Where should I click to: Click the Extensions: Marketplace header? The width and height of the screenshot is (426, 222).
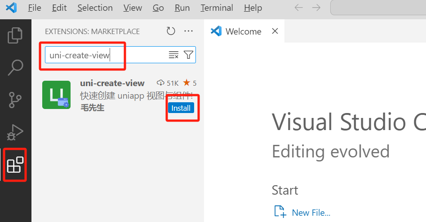[x=93, y=31]
